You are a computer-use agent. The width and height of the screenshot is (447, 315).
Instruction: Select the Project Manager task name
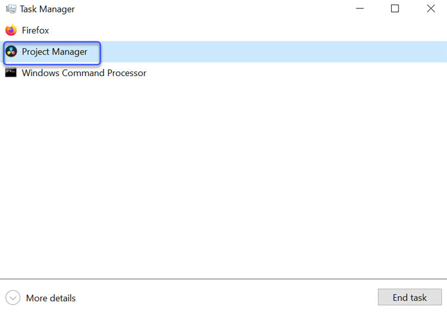(x=55, y=52)
